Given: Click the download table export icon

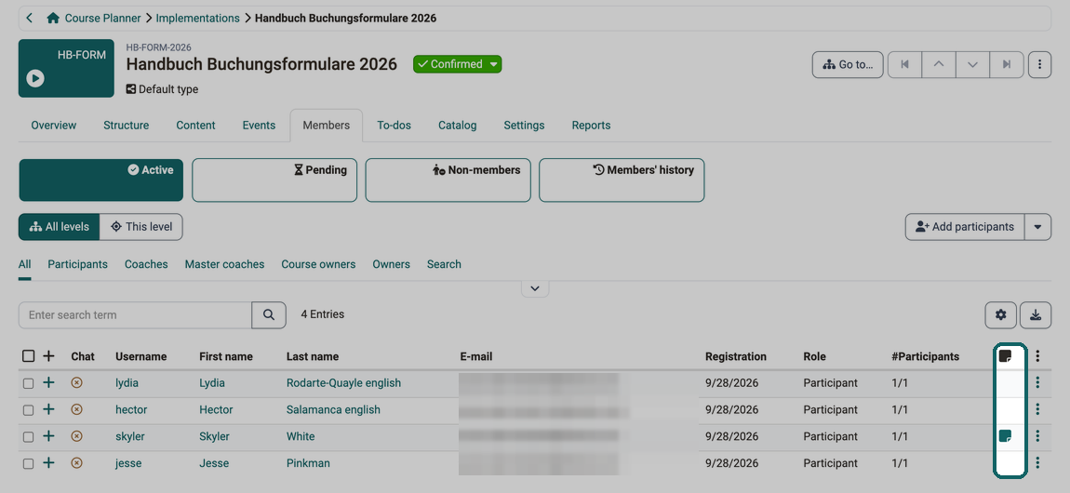Looking at the screenshot, I should pyautogui.click(x=1036, y=315).
